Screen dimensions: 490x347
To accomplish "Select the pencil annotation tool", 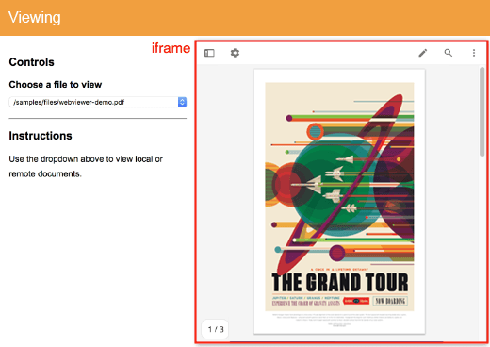I will (423, 53).
